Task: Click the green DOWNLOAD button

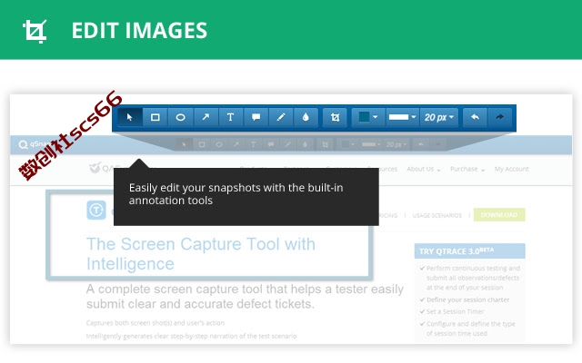Action: [499, 215]
